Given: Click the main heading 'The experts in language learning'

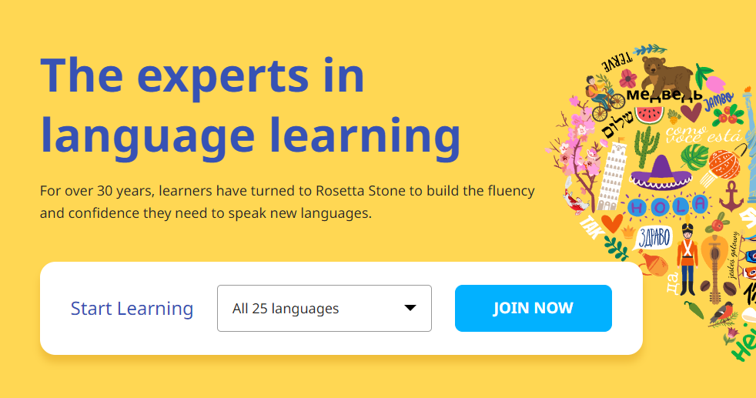Looking at the screenshot, I should tap(249, 105).
